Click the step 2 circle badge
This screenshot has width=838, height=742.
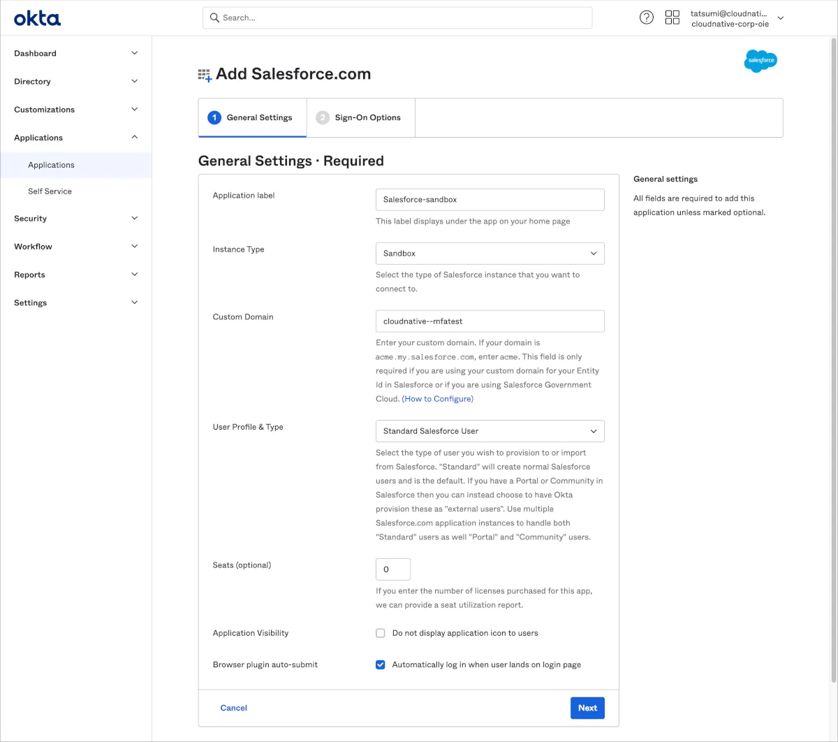pyautogui.click(x=322, y=117)
